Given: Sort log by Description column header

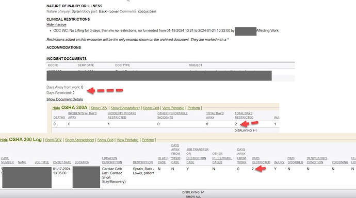Looking at the screenshot, I should (x=143, y=162).
